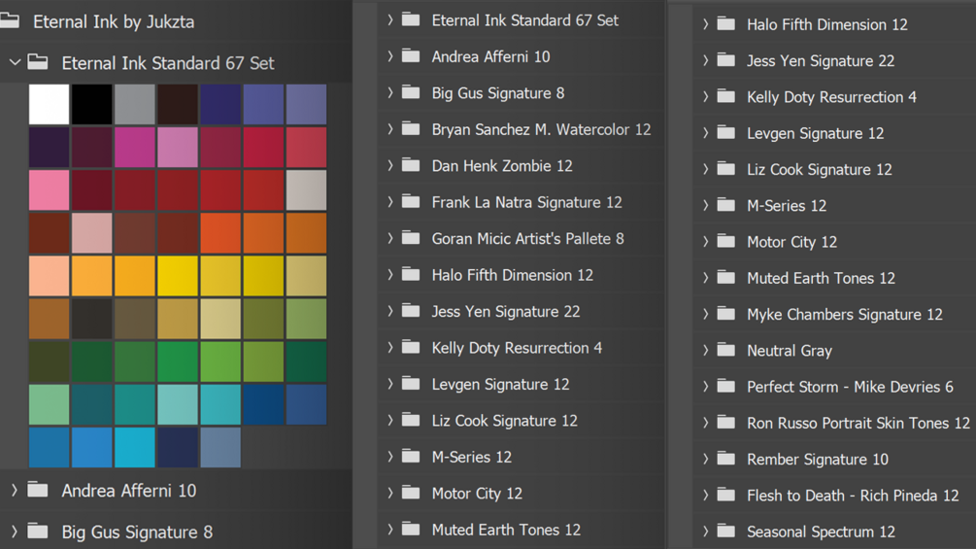
Task: Pick the bright cyan swatch
Action: point(135,447)
